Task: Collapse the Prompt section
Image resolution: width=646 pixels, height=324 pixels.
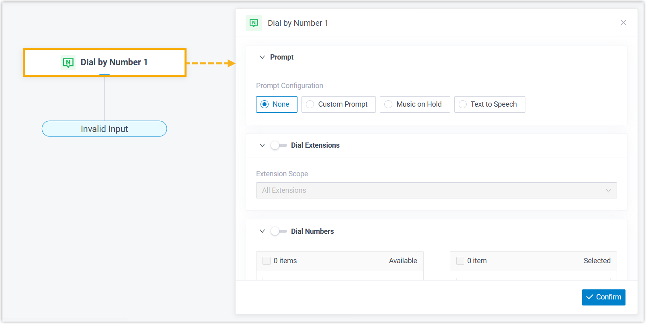Action: (262, 57)
